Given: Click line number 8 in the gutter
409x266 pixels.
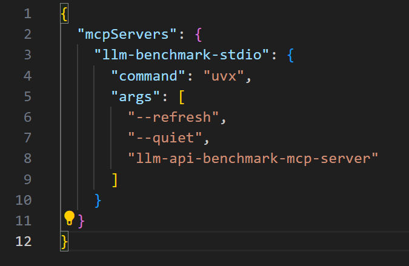Looking at the screenshot, I should pyautogui.click(x=27, y=158).
